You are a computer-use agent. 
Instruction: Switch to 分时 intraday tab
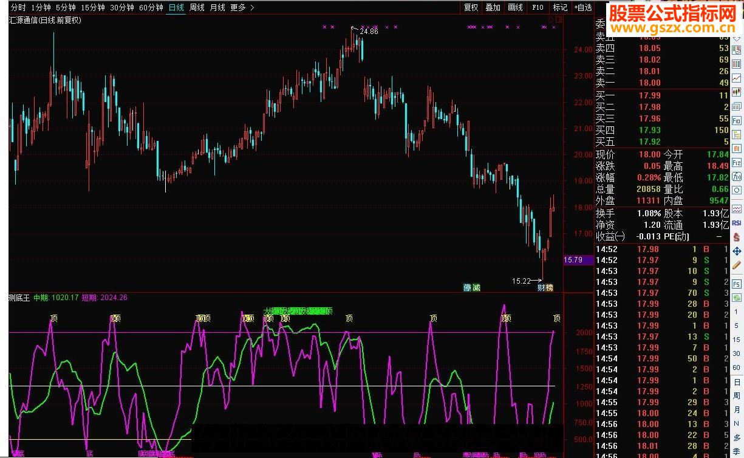(x=18, y=7)
